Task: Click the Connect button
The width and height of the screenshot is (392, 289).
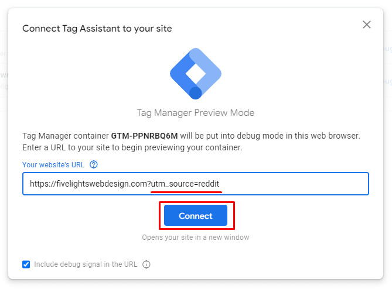Action: 196,216
